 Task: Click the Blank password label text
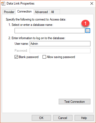29,57
